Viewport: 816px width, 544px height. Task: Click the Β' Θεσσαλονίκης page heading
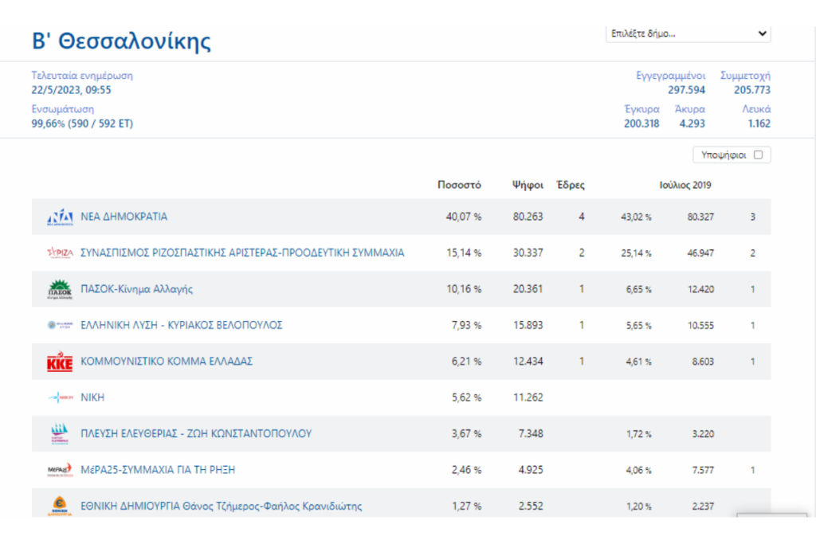click(121, 41)
